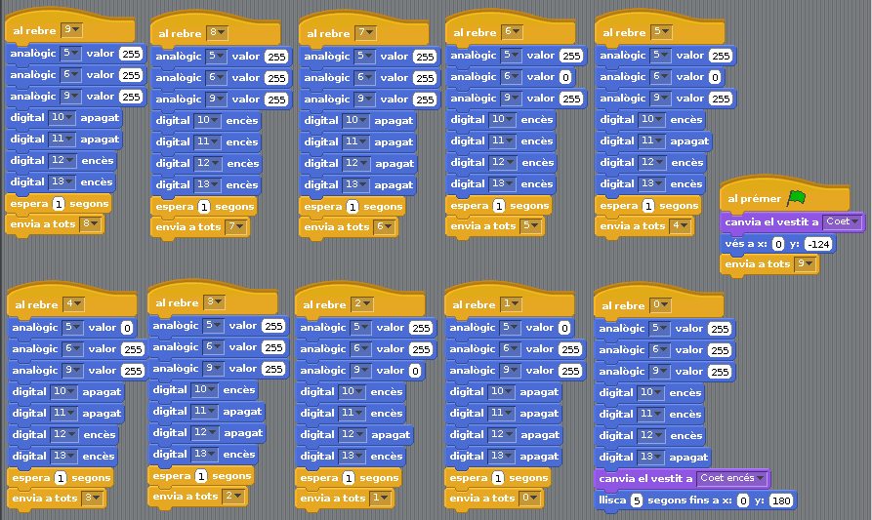Select 'digital 13 apagat' block in 'al rebre 0' script
Screen dimensions: 872x520
click(653, 458)
